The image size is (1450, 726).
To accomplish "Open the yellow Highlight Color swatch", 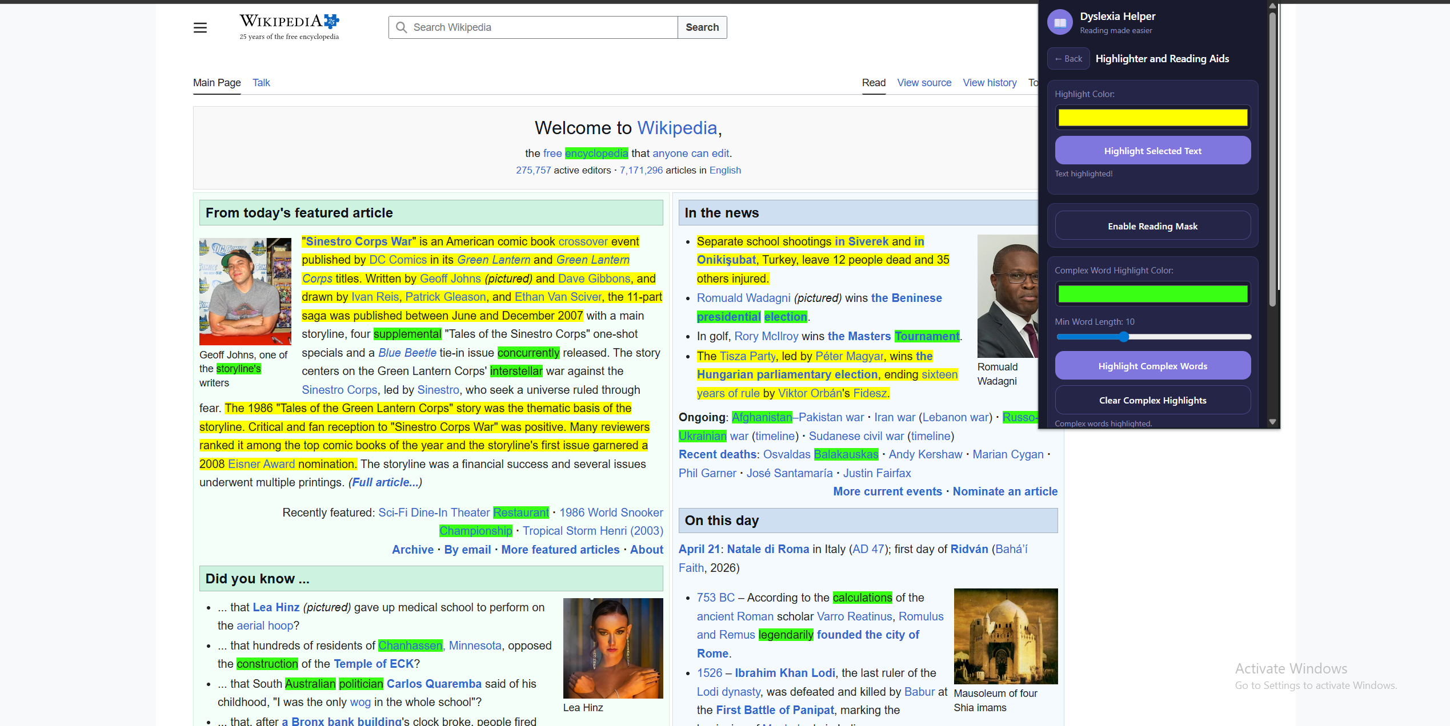I will [1153, 118].
